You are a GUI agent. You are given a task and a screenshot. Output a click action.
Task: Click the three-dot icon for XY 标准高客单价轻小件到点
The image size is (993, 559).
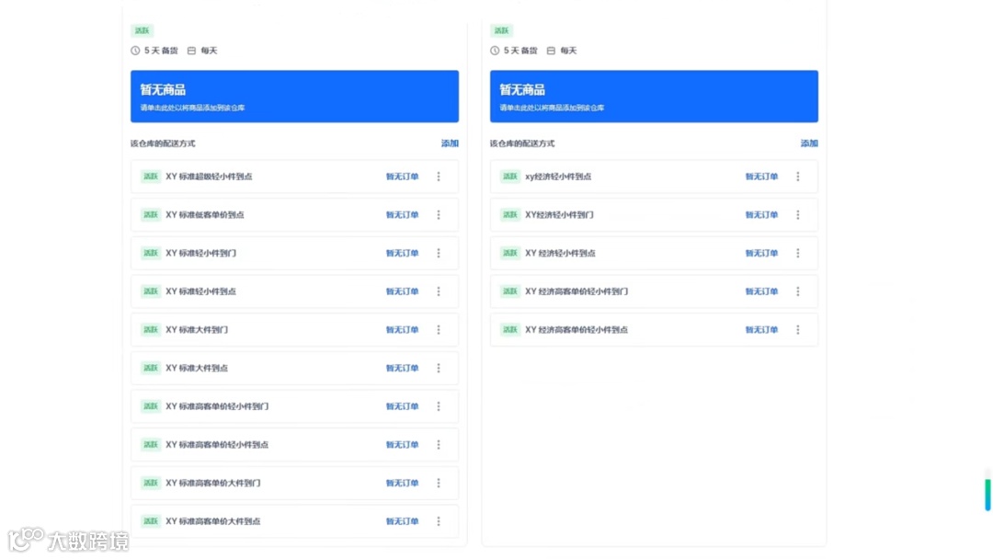click(x=439, y=445)
